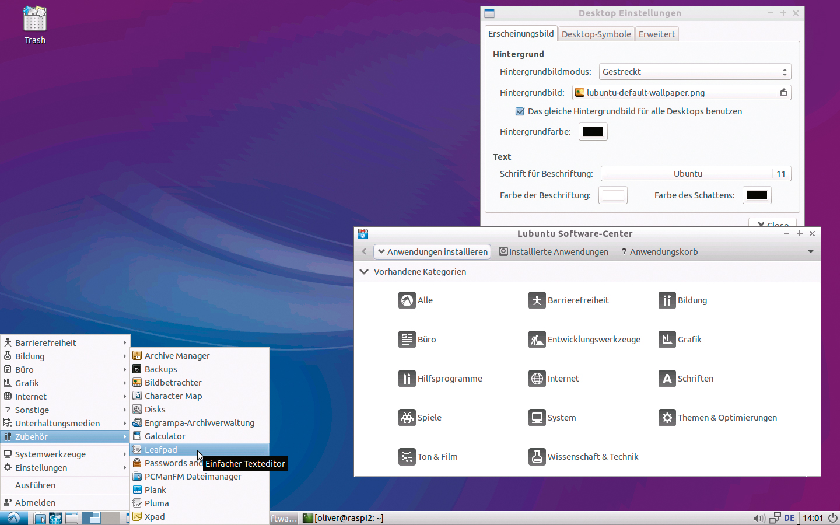Click the power button in the tray
840x525 pixels.
click(x=832, y=518)
